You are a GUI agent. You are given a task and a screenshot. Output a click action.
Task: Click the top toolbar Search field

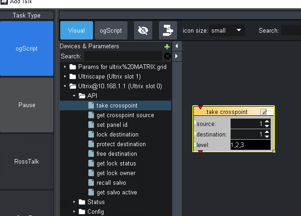coord(291,30)
